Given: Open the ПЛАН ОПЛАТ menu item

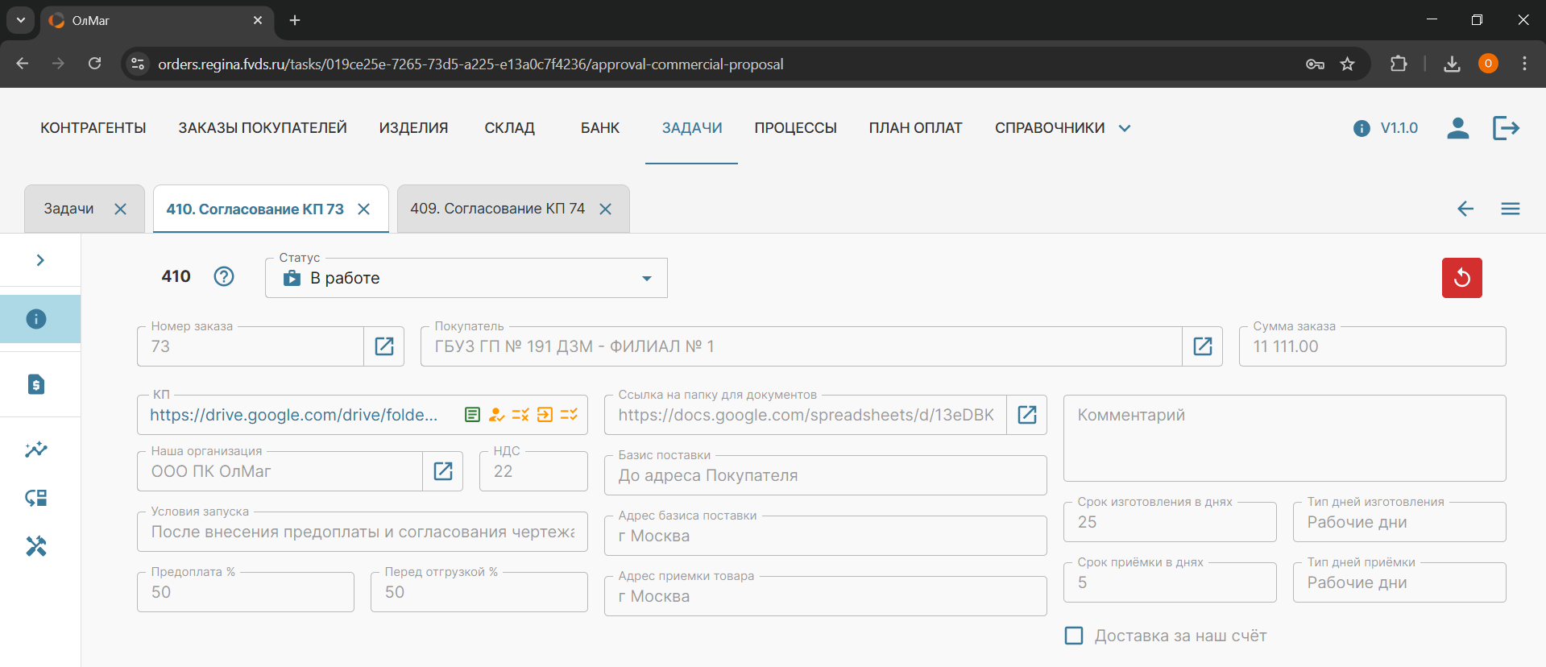Looking at the screenshot, I should click(915, 128).
